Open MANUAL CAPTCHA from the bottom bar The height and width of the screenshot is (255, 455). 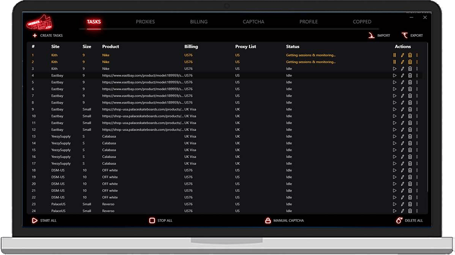point(284,220)
